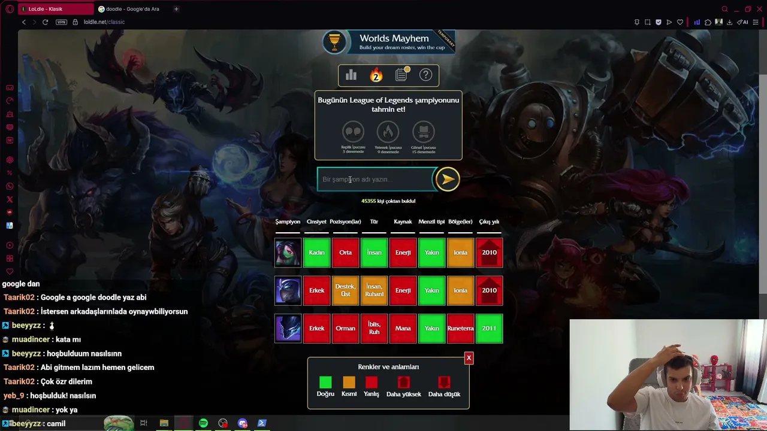Open the Worlds Mayhem banner
This screenshot has width=767, height=431.
pyautogui.click(x=388, y=42)
